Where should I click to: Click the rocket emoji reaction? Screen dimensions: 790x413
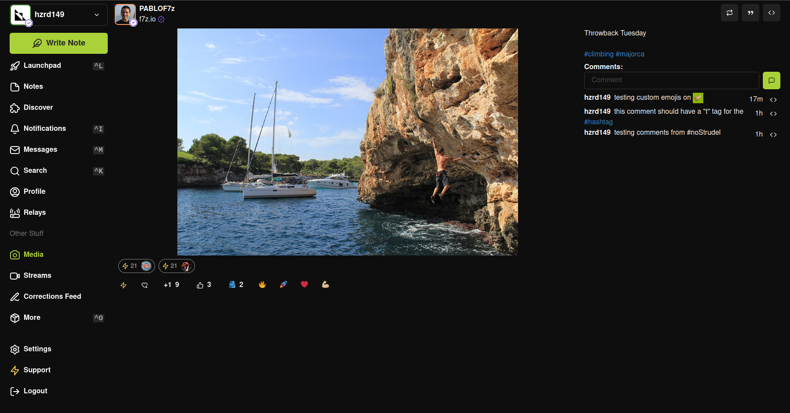point(283,285)
